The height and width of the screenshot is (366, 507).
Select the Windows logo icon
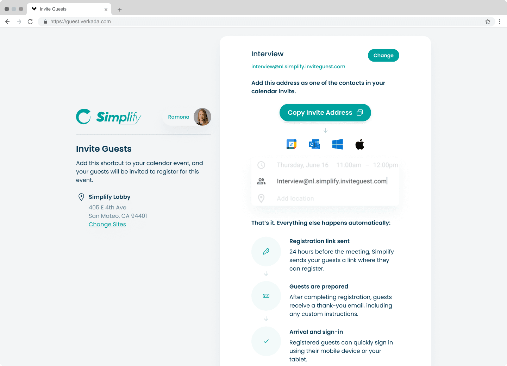click(x=337, y=144)
